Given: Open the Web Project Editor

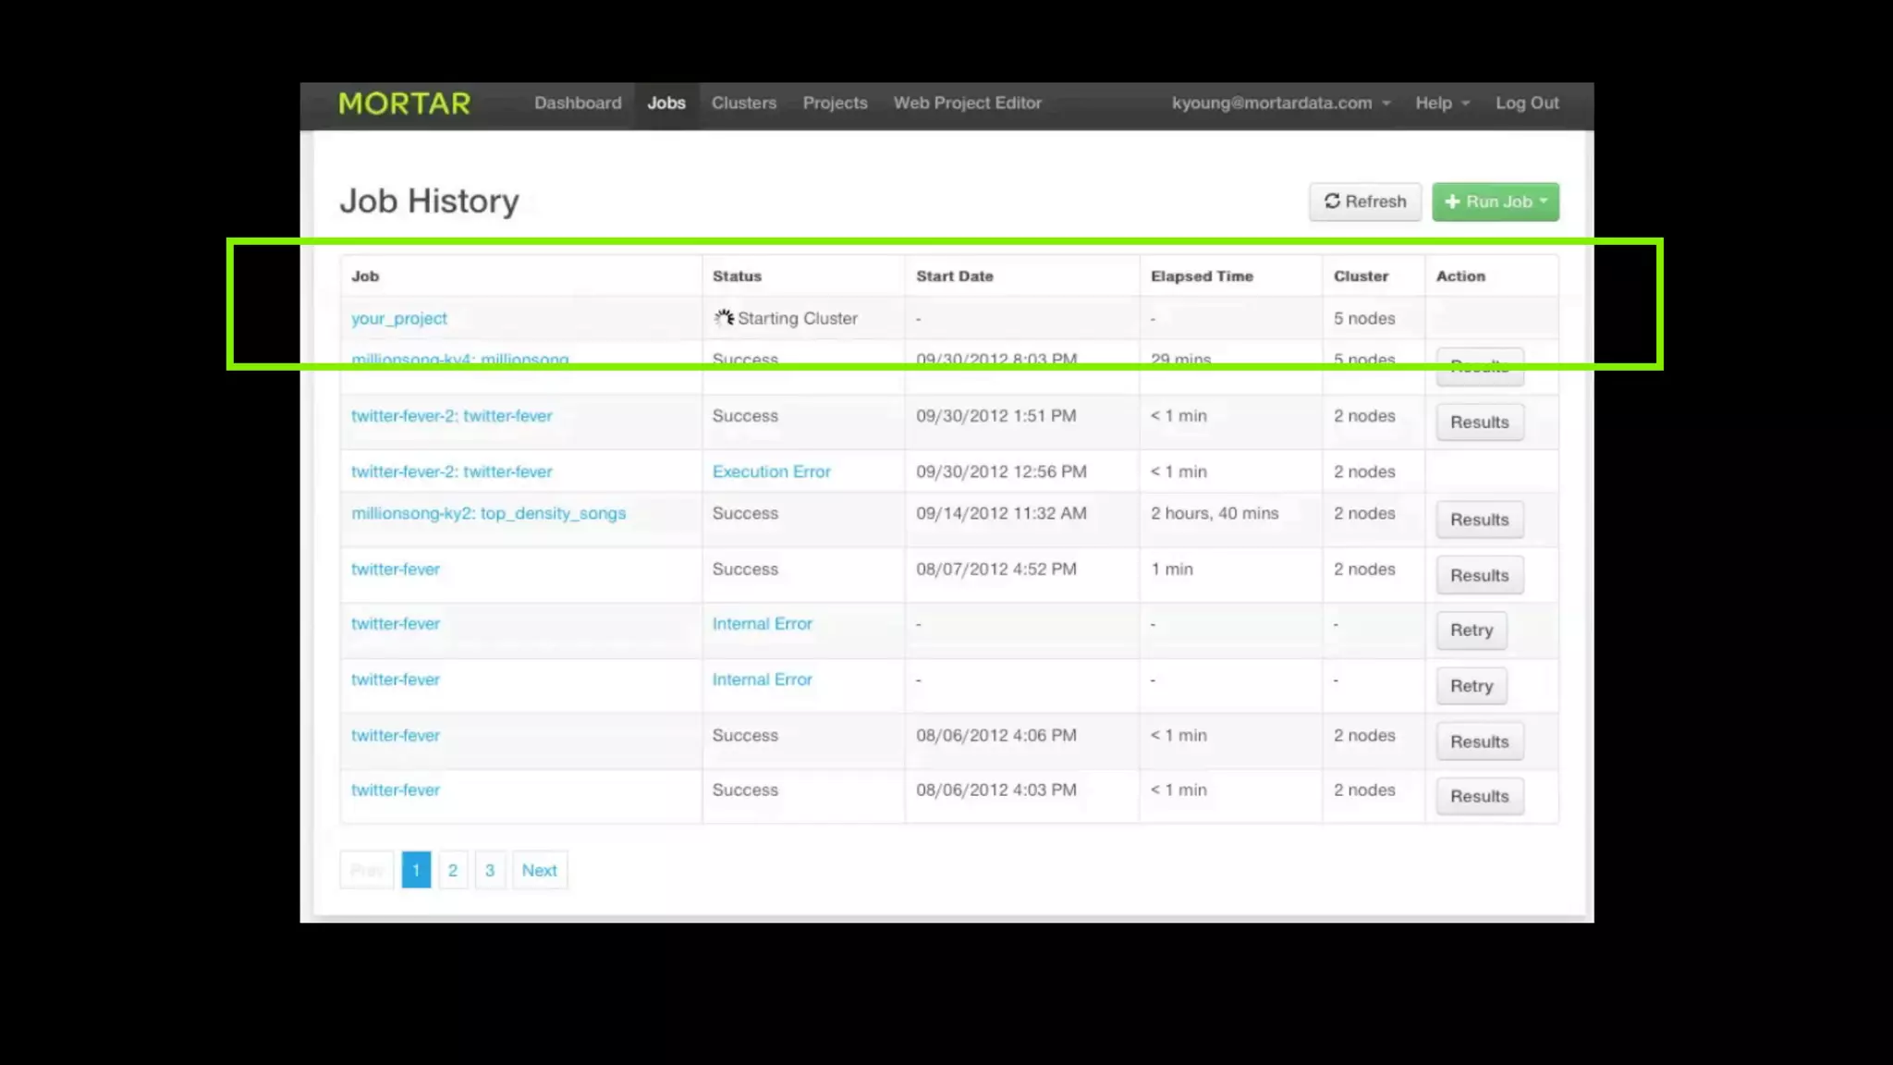Looking at the screenshot, I should (x=967, y=104).
